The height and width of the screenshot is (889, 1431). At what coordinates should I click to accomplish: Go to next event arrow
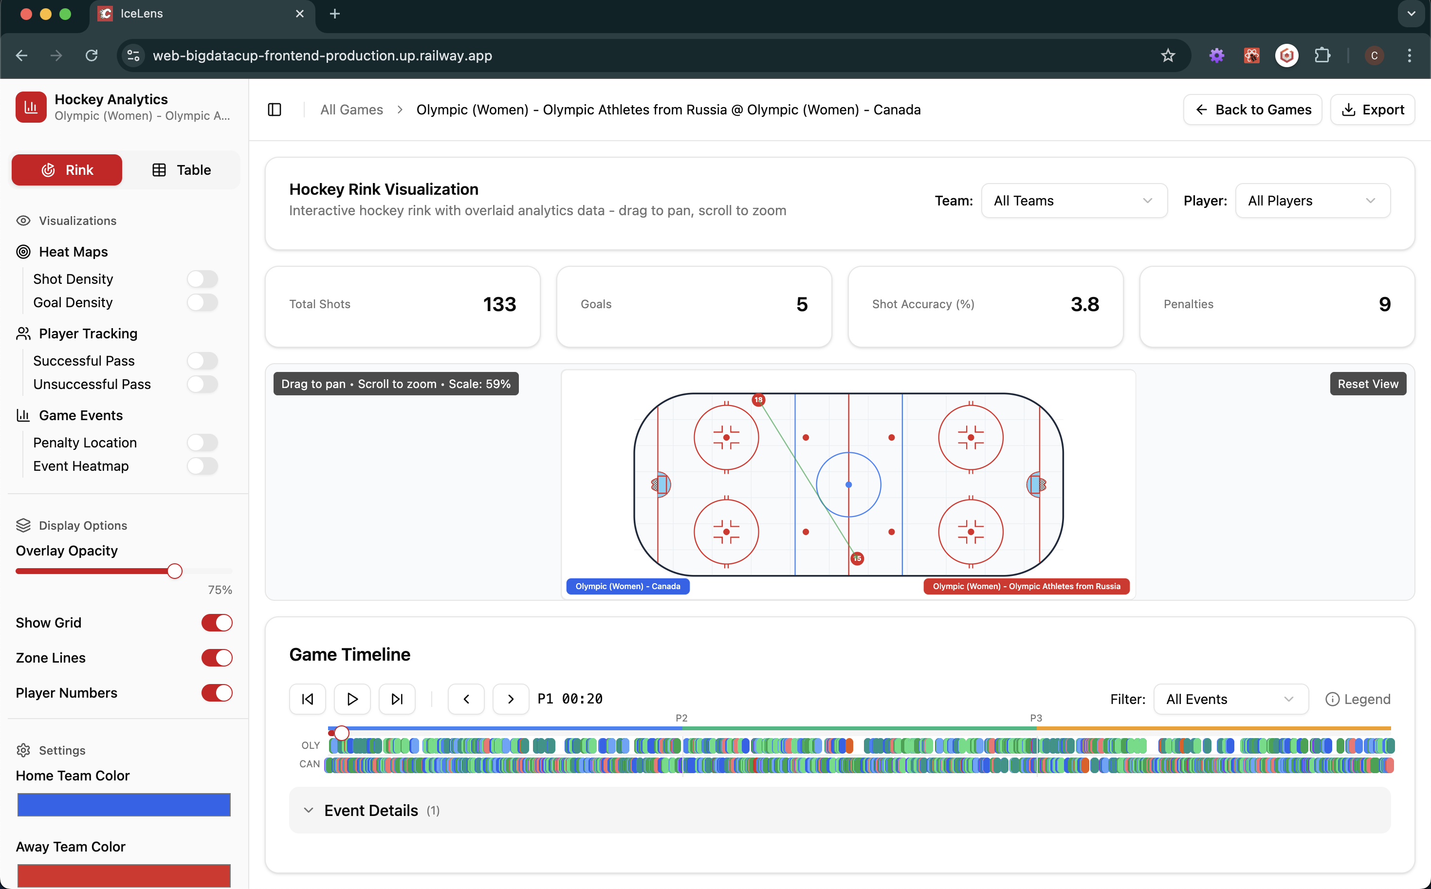pos(511,699)
